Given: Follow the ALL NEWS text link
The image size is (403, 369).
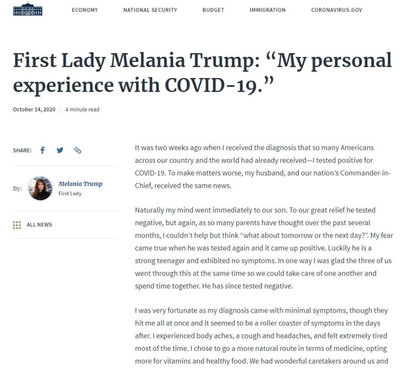Looking at the screenshot, I should (39, 225).
